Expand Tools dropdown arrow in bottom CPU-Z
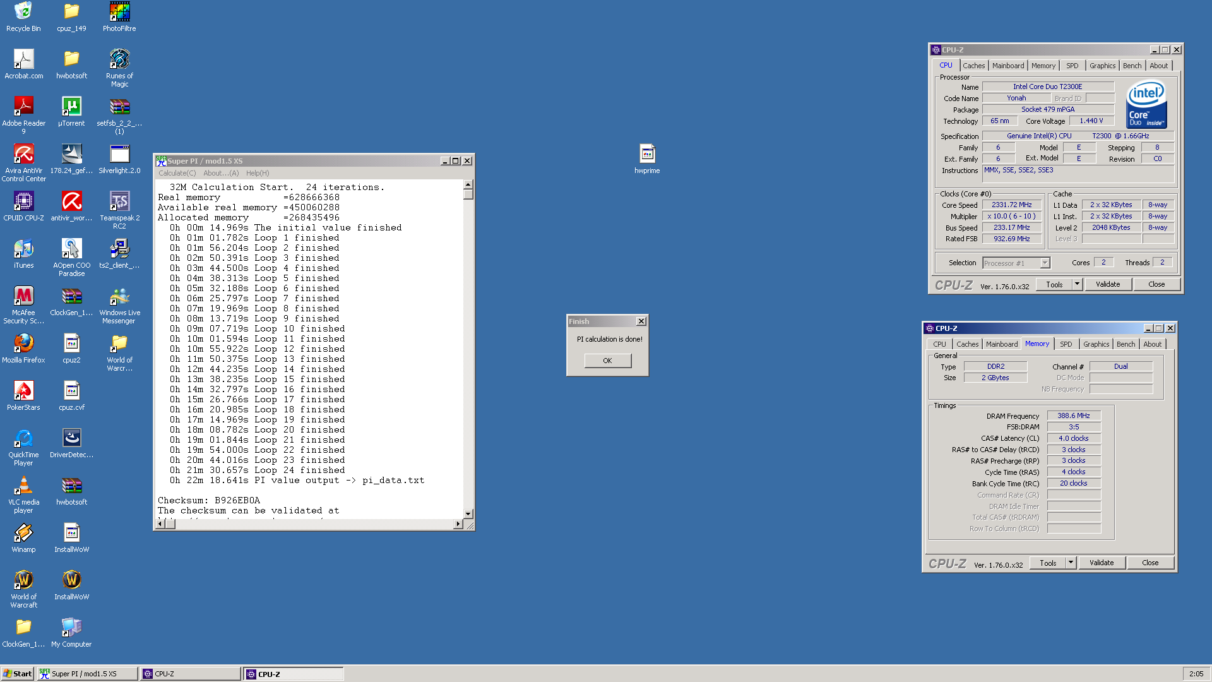The image size is (1212, 682). pyautogui.click(x=1071, y=563)
